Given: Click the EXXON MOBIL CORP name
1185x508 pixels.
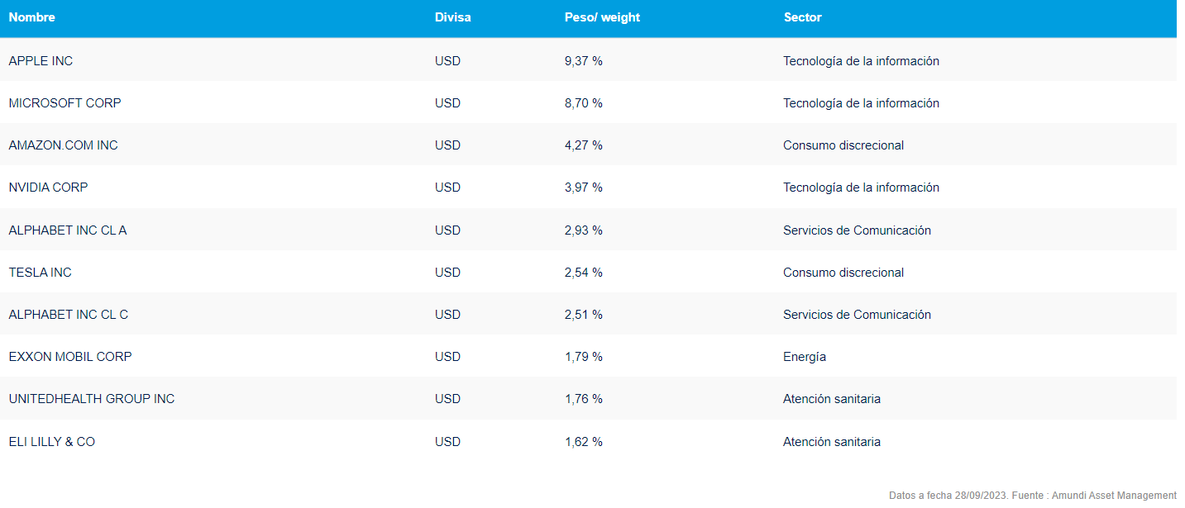Looking at the screenshot, I should click(x=70, y=357).
